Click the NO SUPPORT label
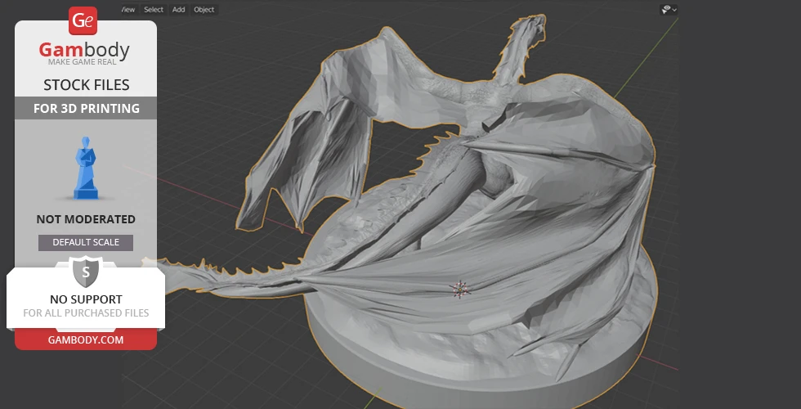The height and width of the screenshot is (409, 801). click(86, 299)
